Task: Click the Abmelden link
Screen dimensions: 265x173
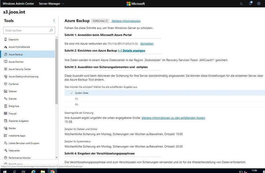Action: (x=147, y=44)
